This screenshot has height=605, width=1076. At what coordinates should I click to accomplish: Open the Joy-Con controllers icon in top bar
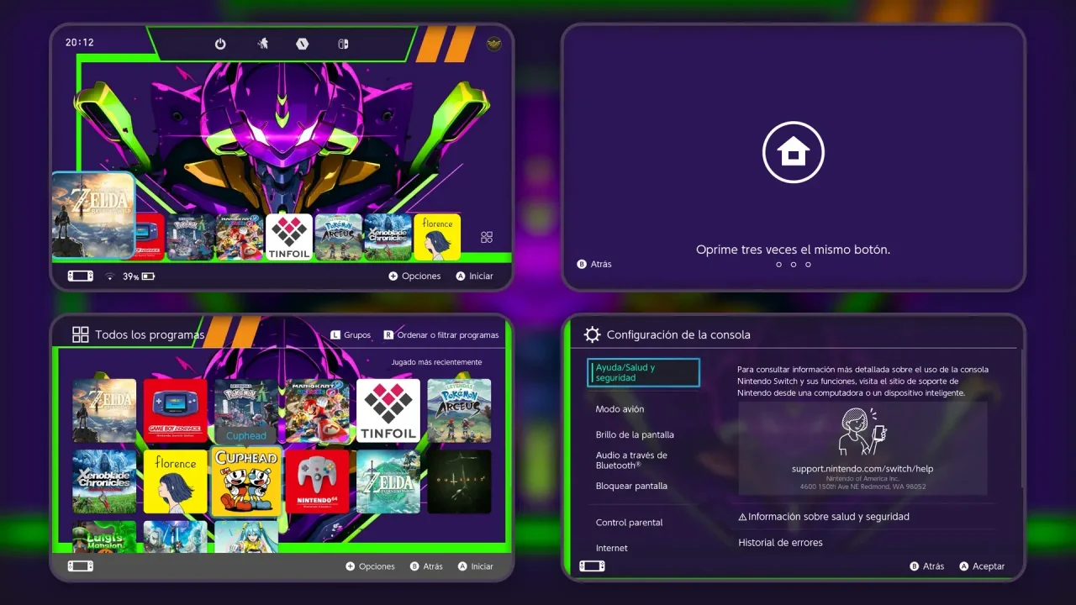[x=343, y=44]
